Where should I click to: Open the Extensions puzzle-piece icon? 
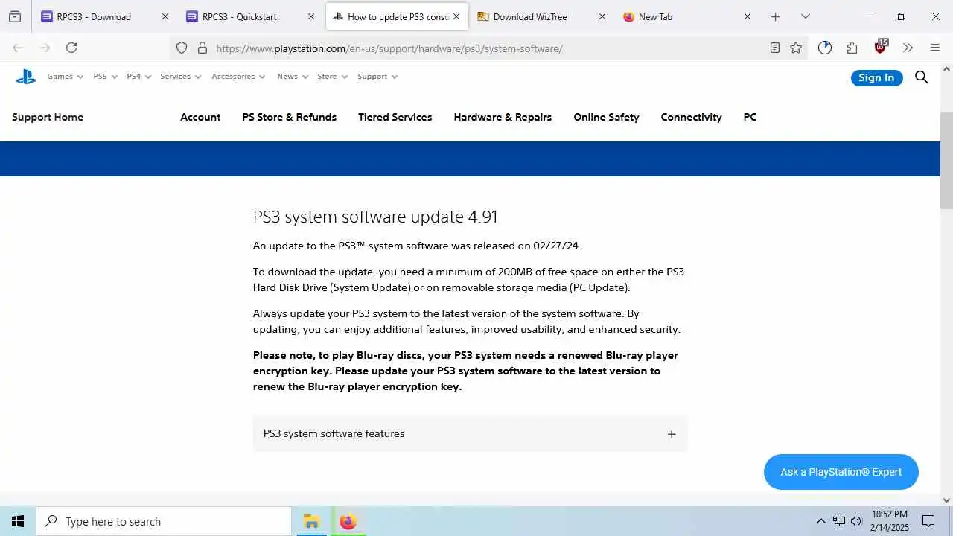click(x=852, y=48)
